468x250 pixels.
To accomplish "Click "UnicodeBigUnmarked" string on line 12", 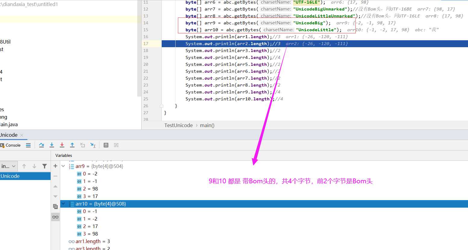I will tap(320, 9).
